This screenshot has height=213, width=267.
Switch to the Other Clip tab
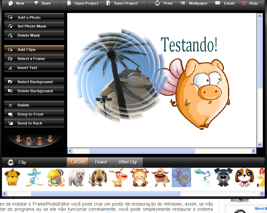pyautogui.click(x=128, y=162)
